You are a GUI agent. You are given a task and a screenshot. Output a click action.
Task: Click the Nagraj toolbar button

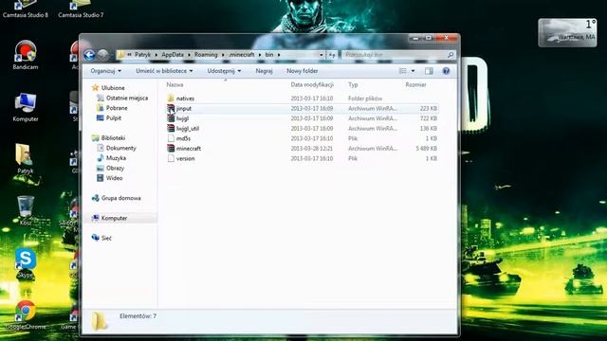pos(264,71)
